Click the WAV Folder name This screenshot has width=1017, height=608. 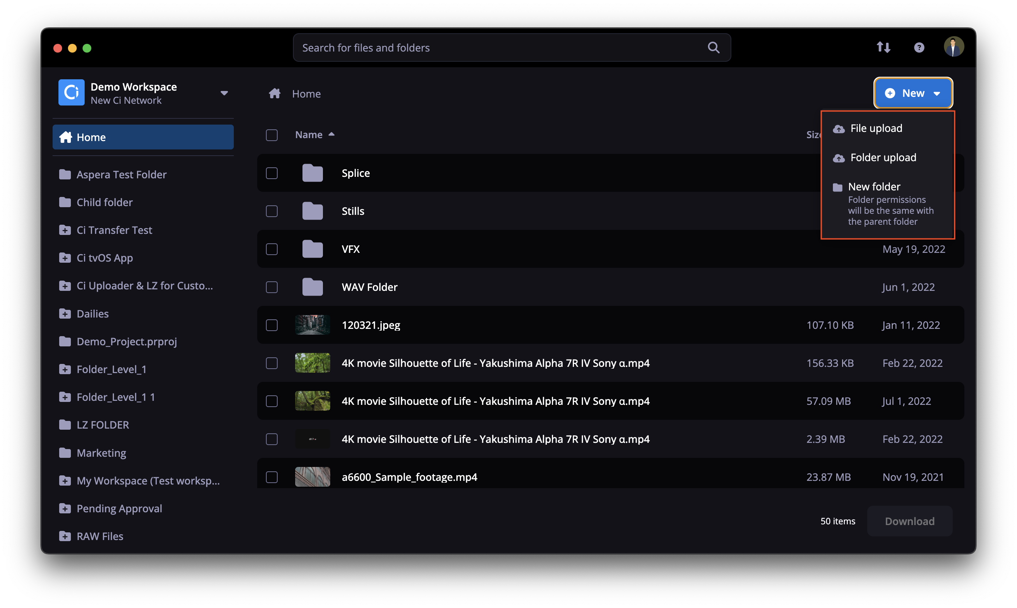[x=369, y=287]
